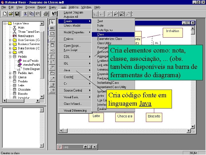Select the pointer selection tool

52,22
